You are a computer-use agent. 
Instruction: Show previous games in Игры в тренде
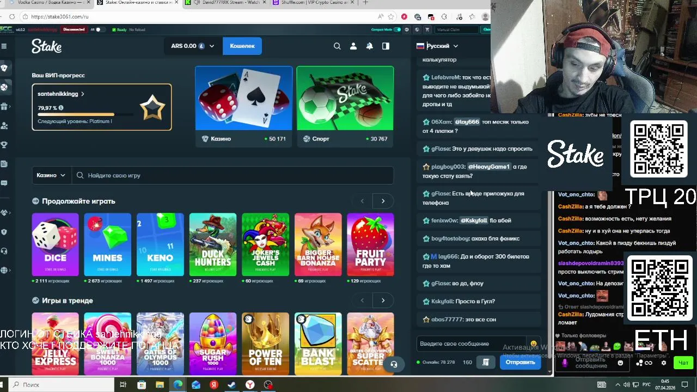[x=362, y=301]
